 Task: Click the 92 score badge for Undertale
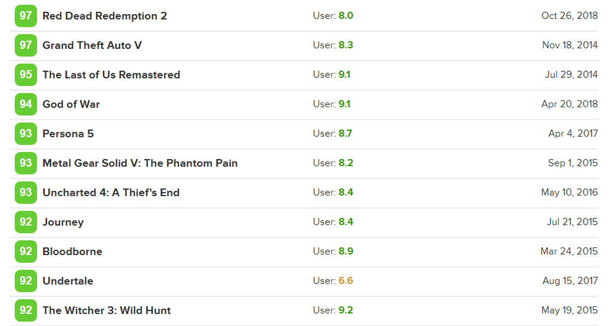point(26,281)
